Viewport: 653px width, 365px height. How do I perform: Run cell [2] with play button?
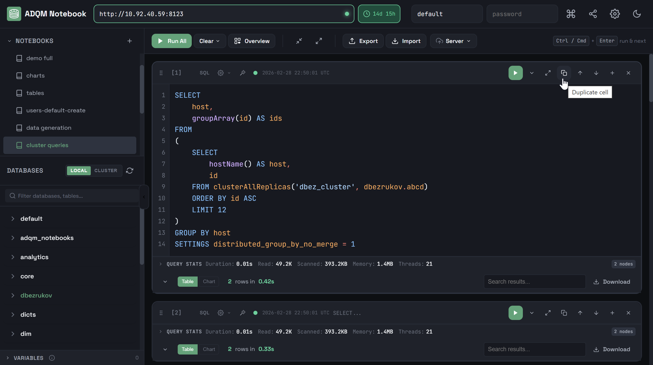point(515,313)
